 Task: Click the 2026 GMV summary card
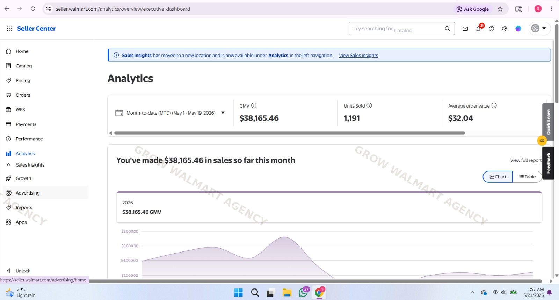[329, 207]
